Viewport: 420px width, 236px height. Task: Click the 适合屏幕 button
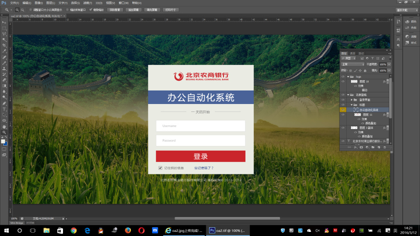tap(133, 10)
